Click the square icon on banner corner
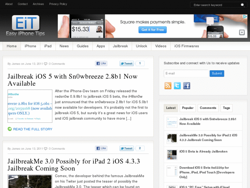Viewport: 250px width, 188px height. [x=242, y=32]
